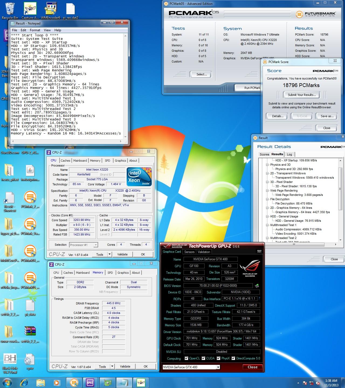Click the GPU-Z BIOS save chip icon
This screenshot has height=388, width=345.
(x=257, y=286)
